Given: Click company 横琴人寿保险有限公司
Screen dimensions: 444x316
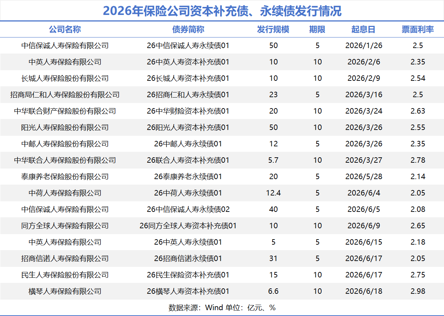Looking at the screenshot, I should [65, 291].
